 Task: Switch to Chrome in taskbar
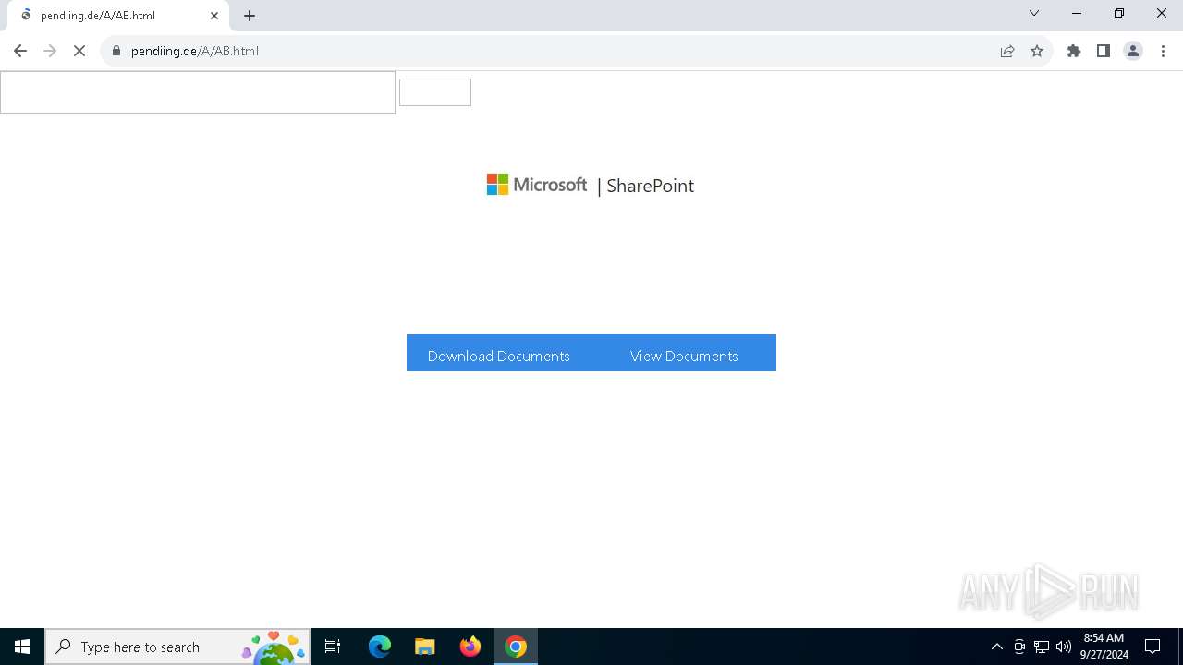click(516, 647)
